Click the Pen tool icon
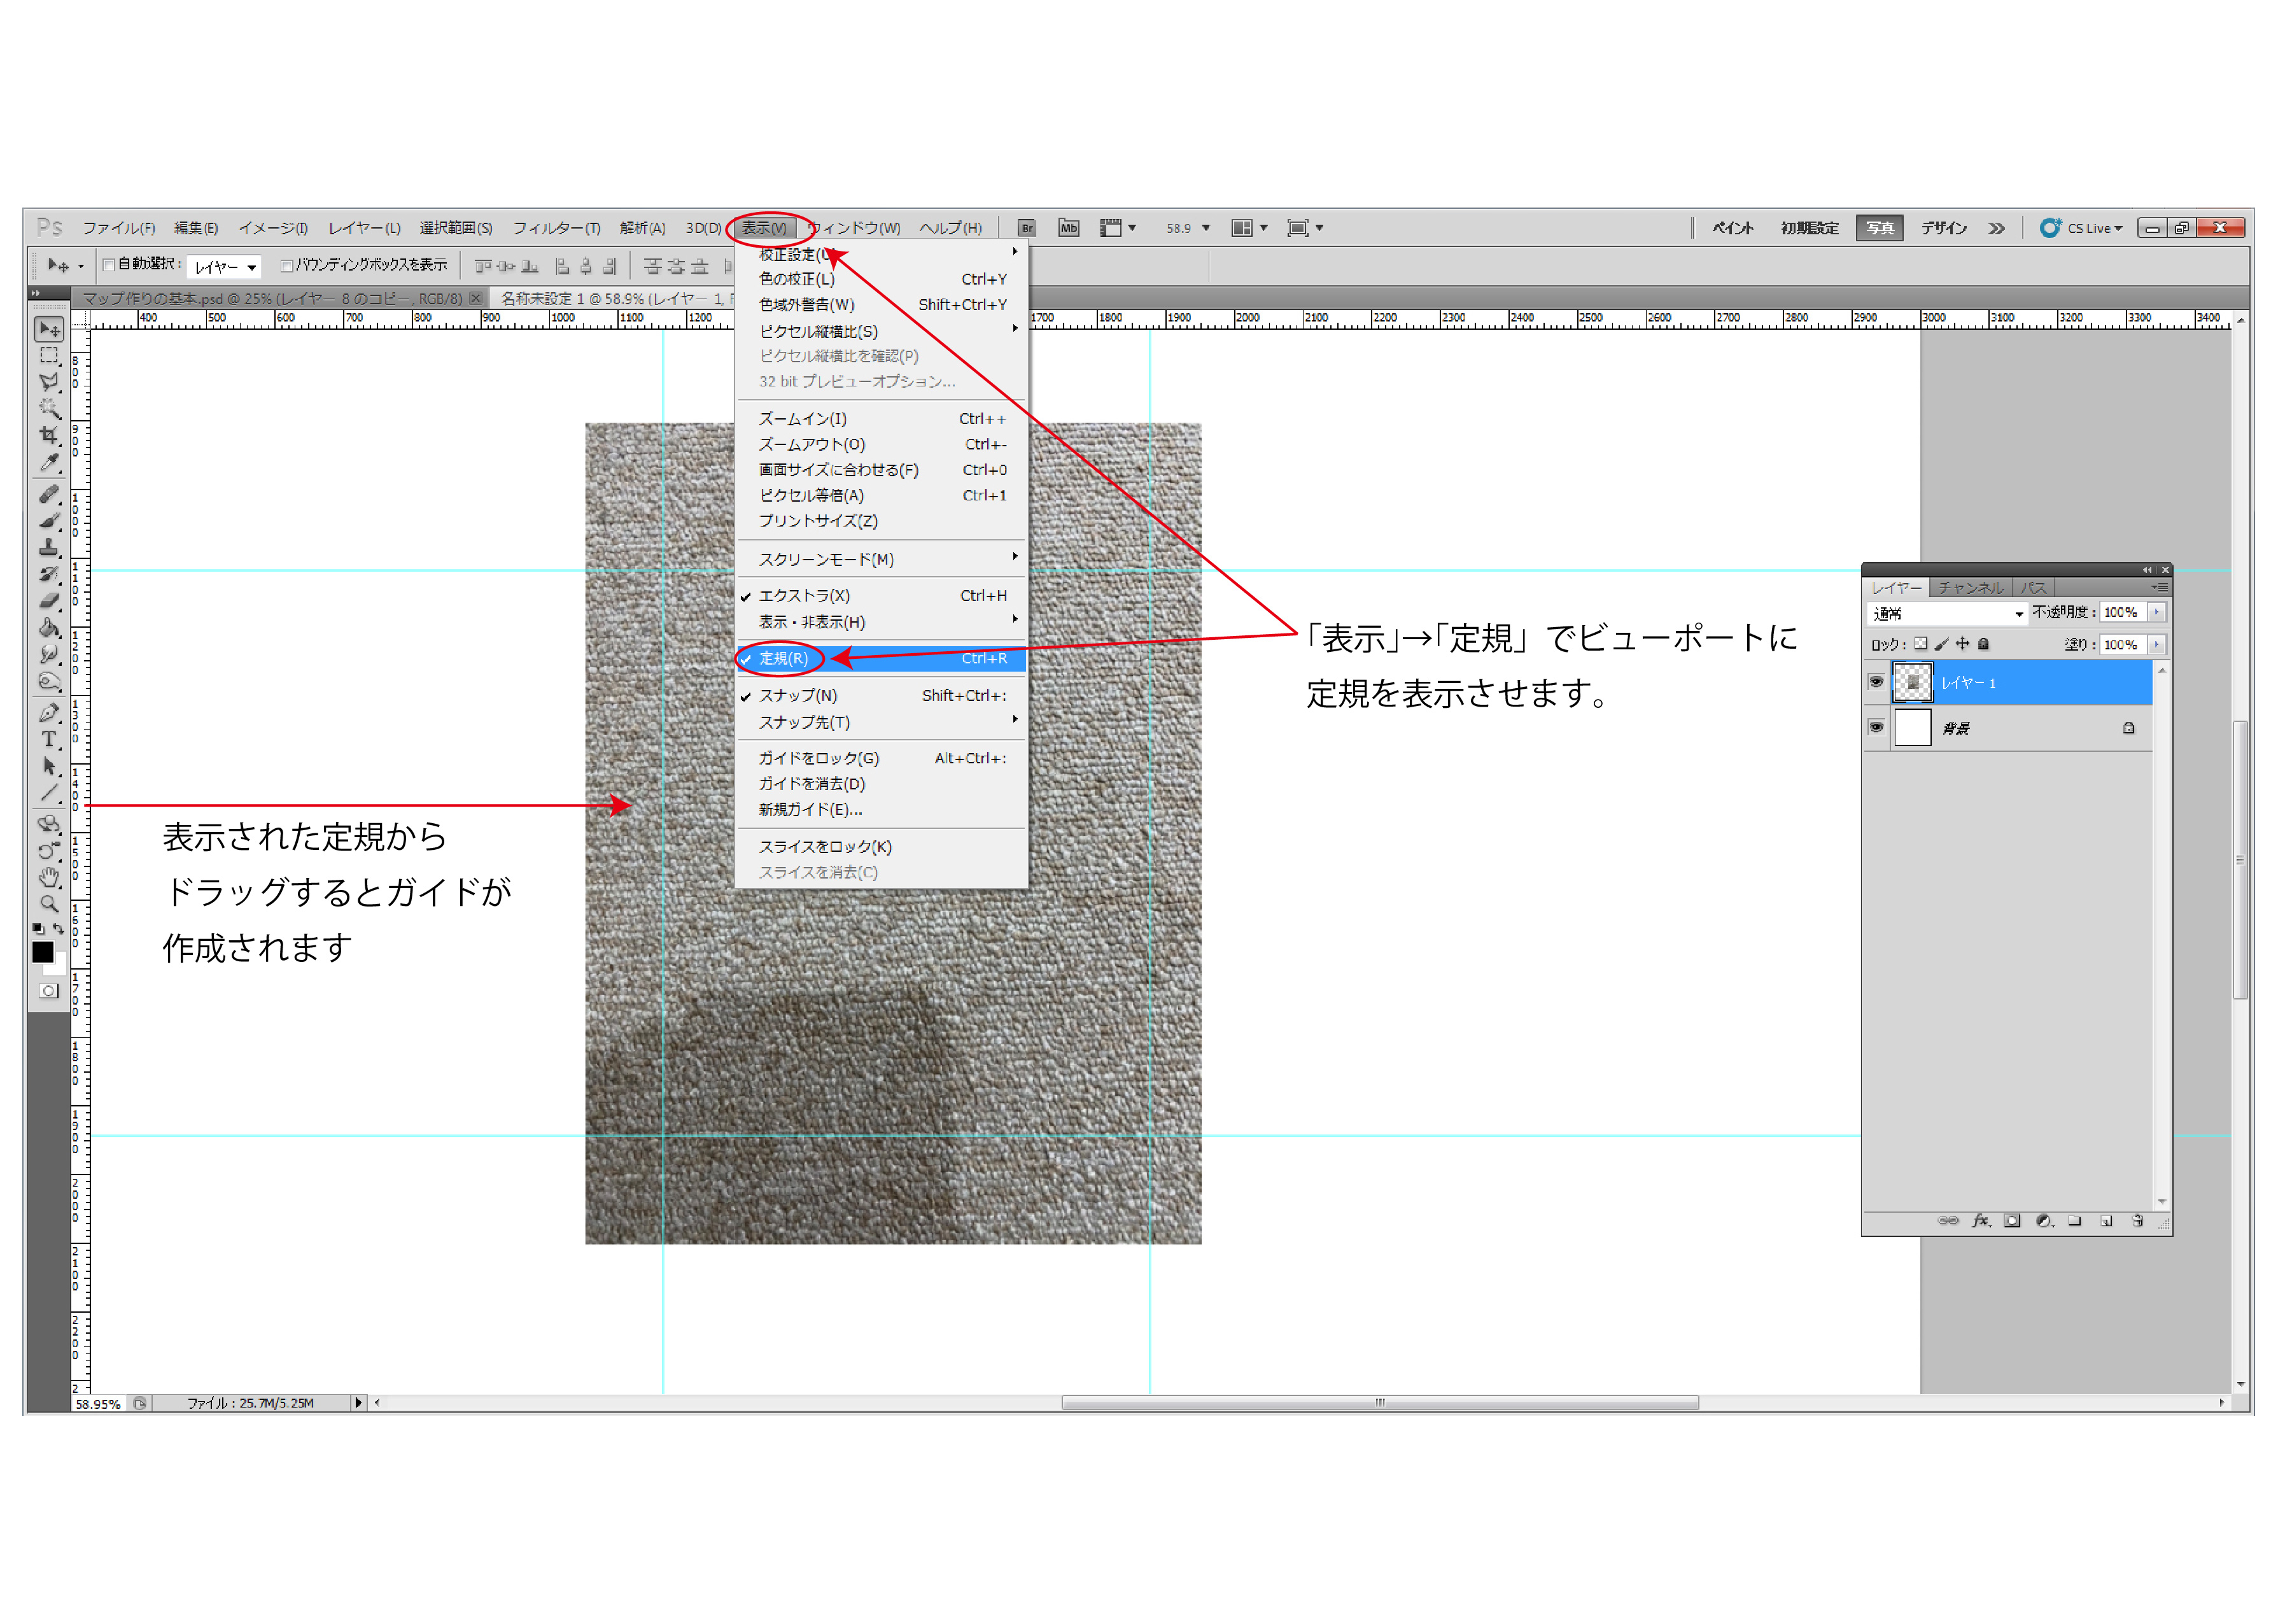The height and width of the screenshot is (1624, 2278). (48, 712)
